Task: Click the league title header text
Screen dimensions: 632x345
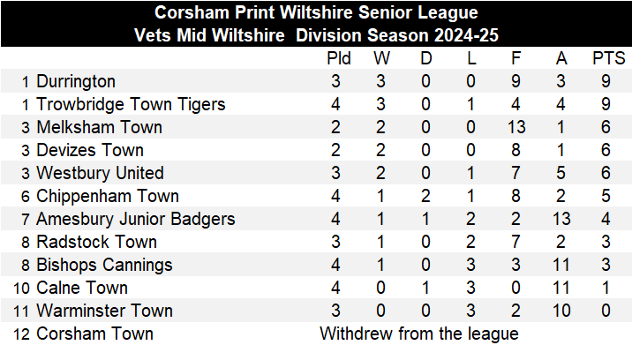Action: tap(316, 24)
